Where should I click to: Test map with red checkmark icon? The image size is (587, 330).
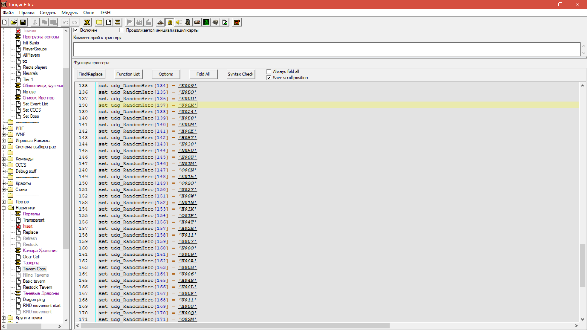click(x=237, y=22)
